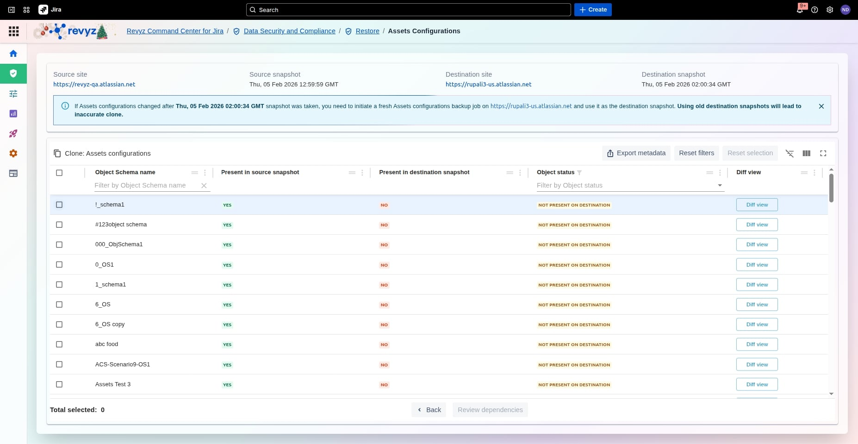Check the box for !_schema1 row
Image resolution: width=858 pixels, height=444 pixels.
click(59, 205)
